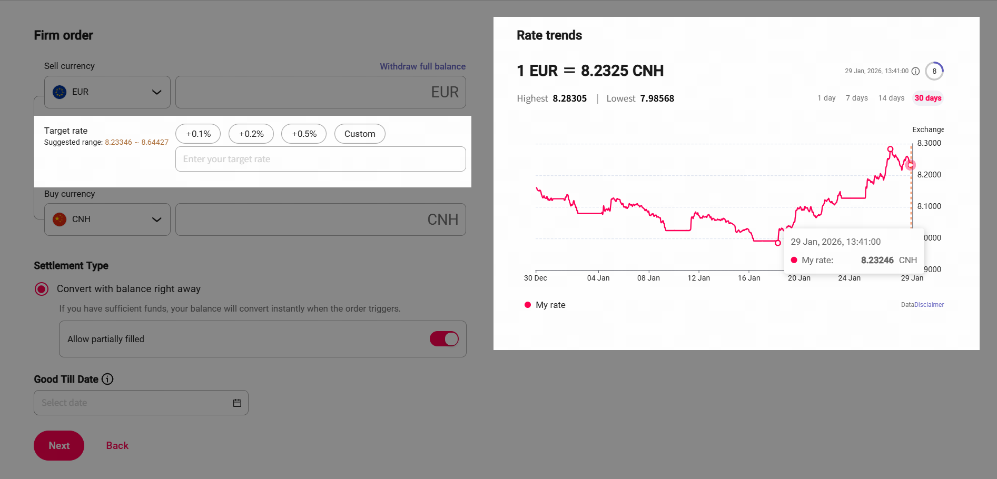Open the calendar picker icon
This screenshot has height=479, width=997.
237,403
